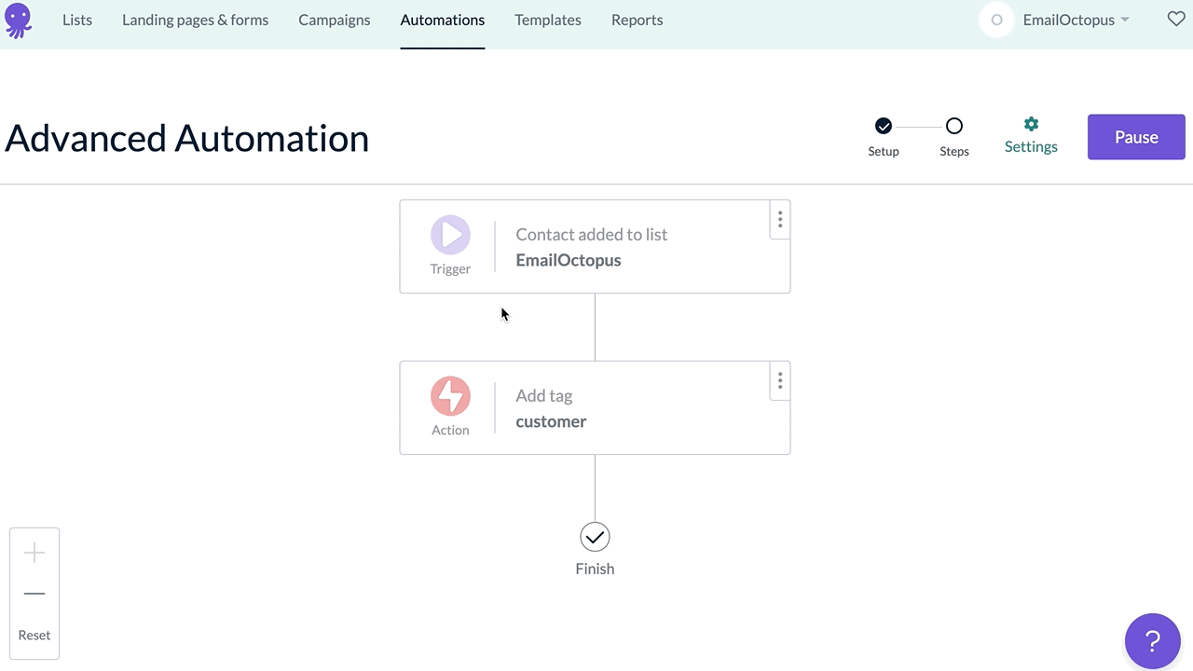The width and height of the screenshot is (1193, 671).
Task: Pause the automation
Action: 1136,137
